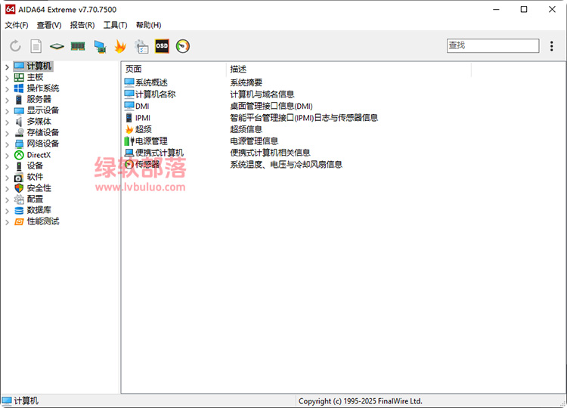Screen dimensions: 567x408
Task: Select the 操作系统 Windows icon in tree
Action: coord(19,88)
